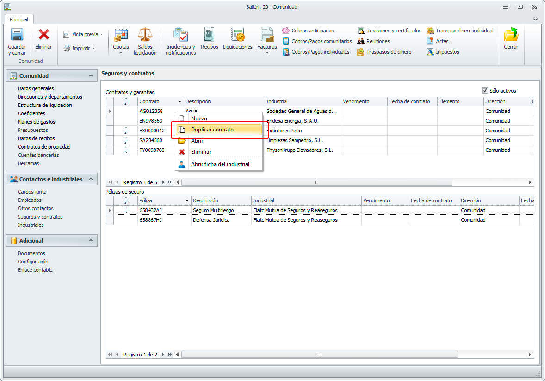Open Vista previa dropdown arrow
Screen dimensions: 545x381
pyautogui.click(x=101, y=34)
